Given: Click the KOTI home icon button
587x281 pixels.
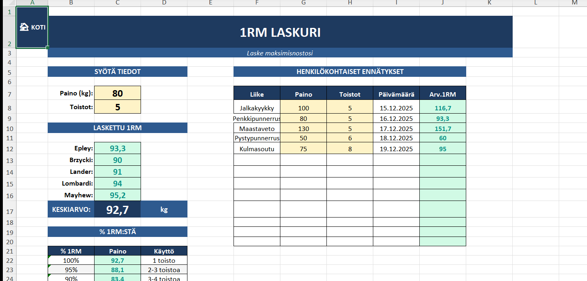Looking at the screenshot, I should coord(32,27).
